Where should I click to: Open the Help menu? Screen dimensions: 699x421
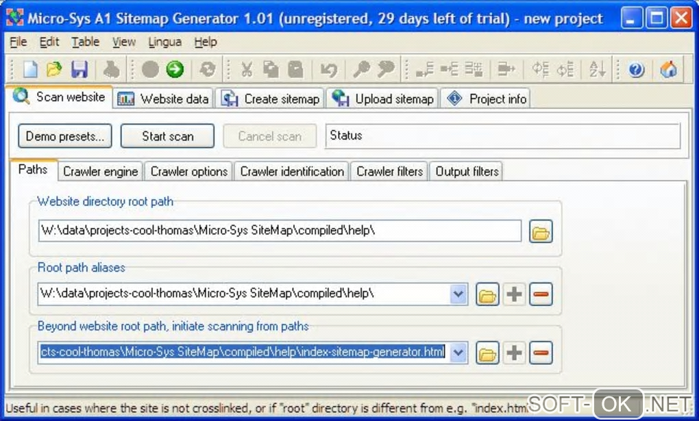tap(206, 42)
